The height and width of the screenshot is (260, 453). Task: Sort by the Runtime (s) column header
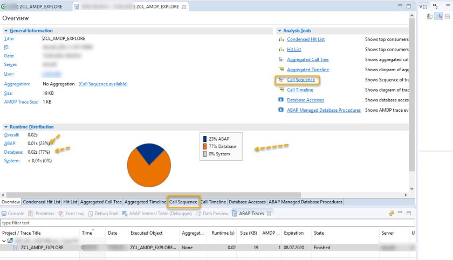coord(223,233)
